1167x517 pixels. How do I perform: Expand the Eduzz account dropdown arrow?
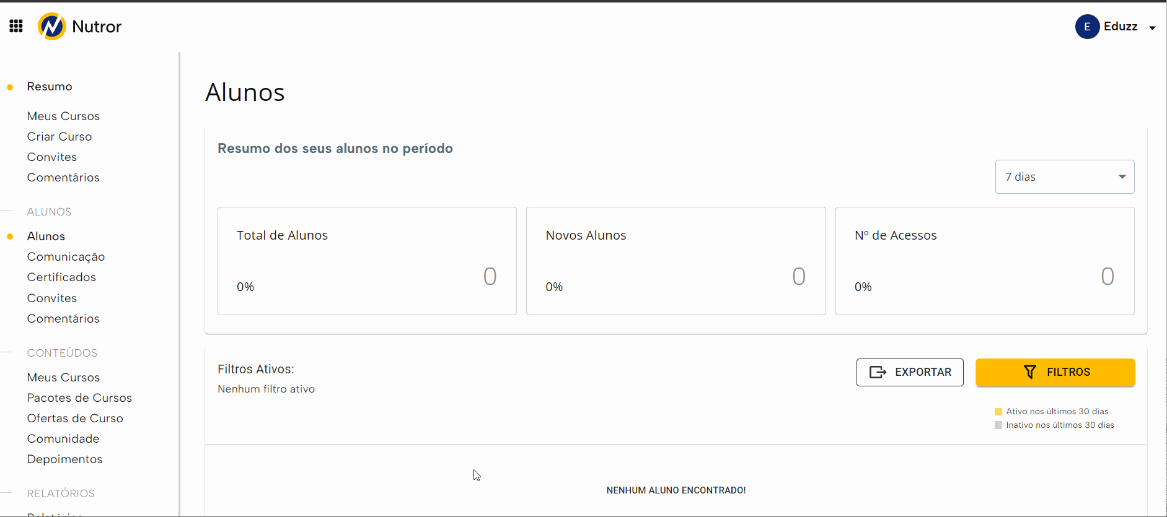click(1152, 28)
